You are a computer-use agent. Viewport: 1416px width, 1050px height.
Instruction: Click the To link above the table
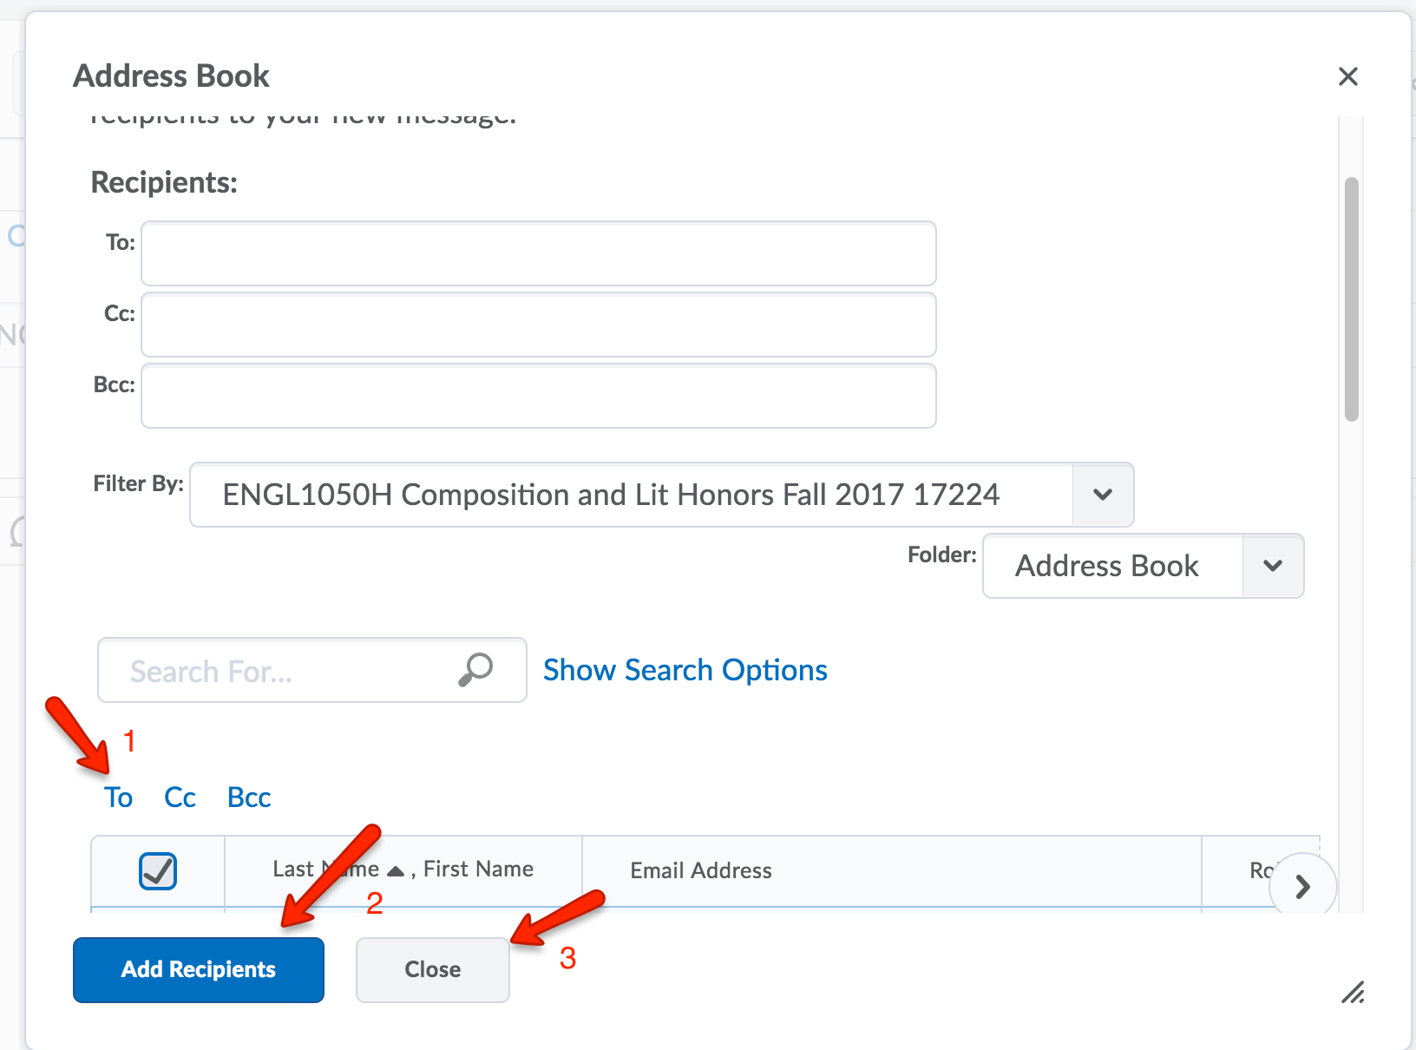pos(118,797)
